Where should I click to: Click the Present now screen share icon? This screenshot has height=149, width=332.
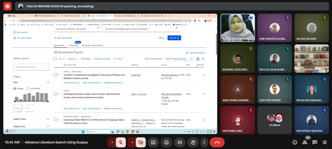click(153, 142)
